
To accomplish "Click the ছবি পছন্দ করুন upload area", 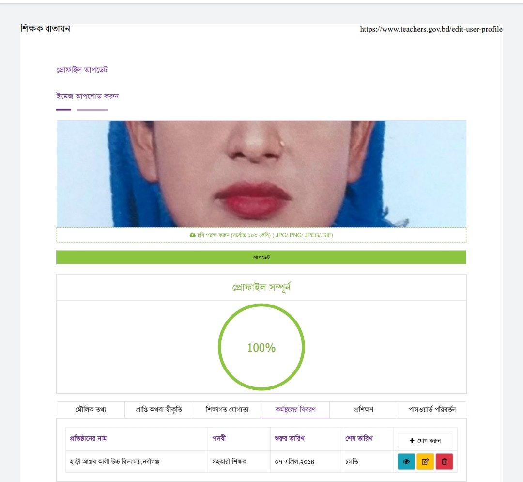I will click(x=261, y=235).
